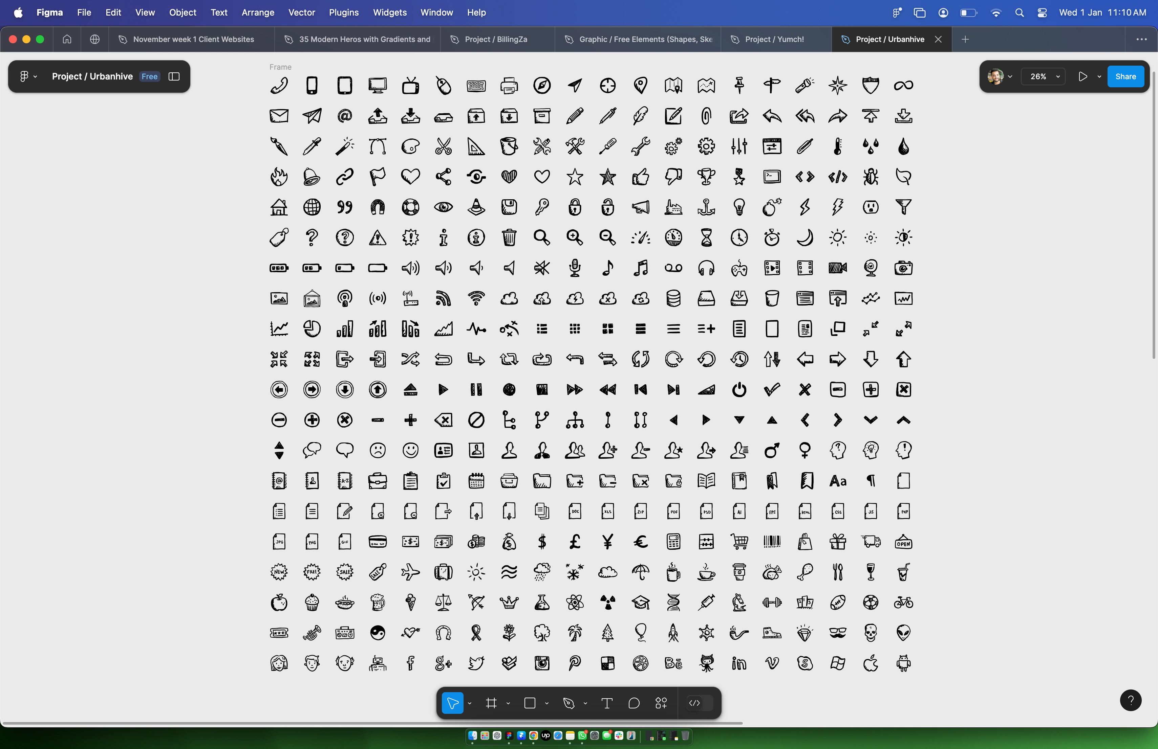Select the Comment tool
This screenshot has width=1158, height=749.
click(634, 703)
